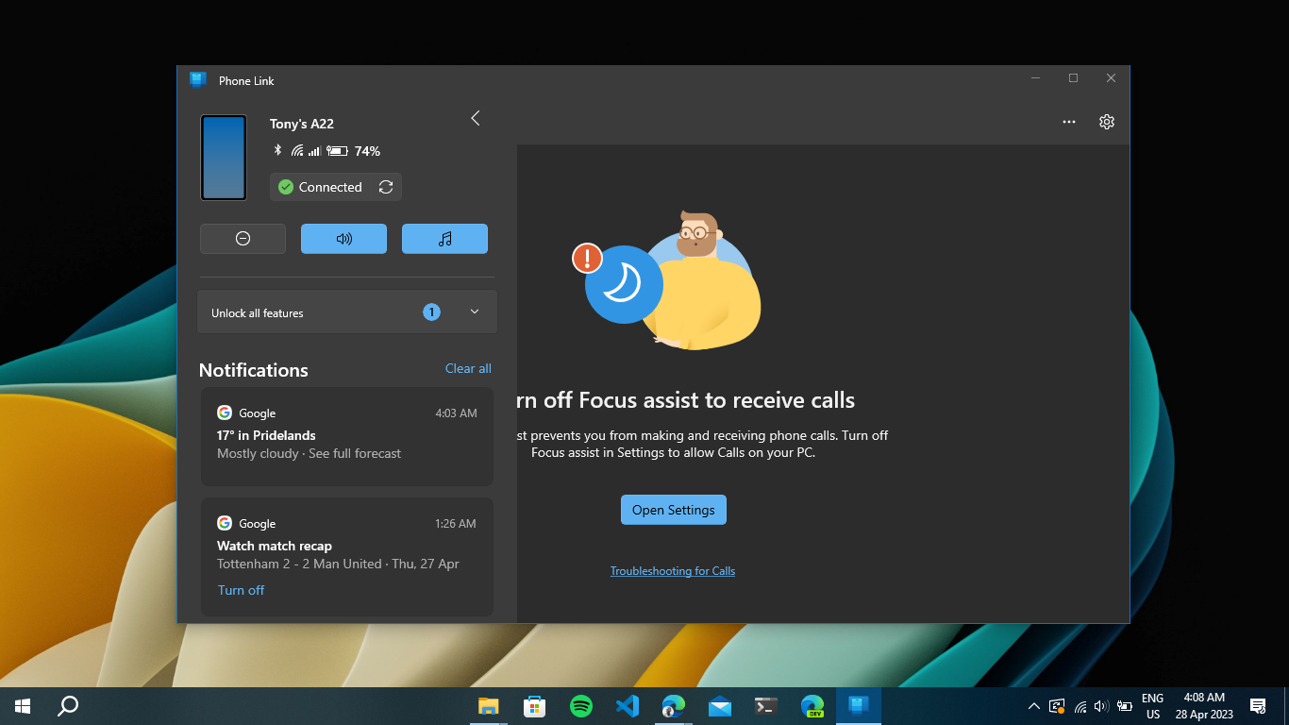Open the Mail app from taskbar
The image size is (1289, 725).
[x=719, y=706]
